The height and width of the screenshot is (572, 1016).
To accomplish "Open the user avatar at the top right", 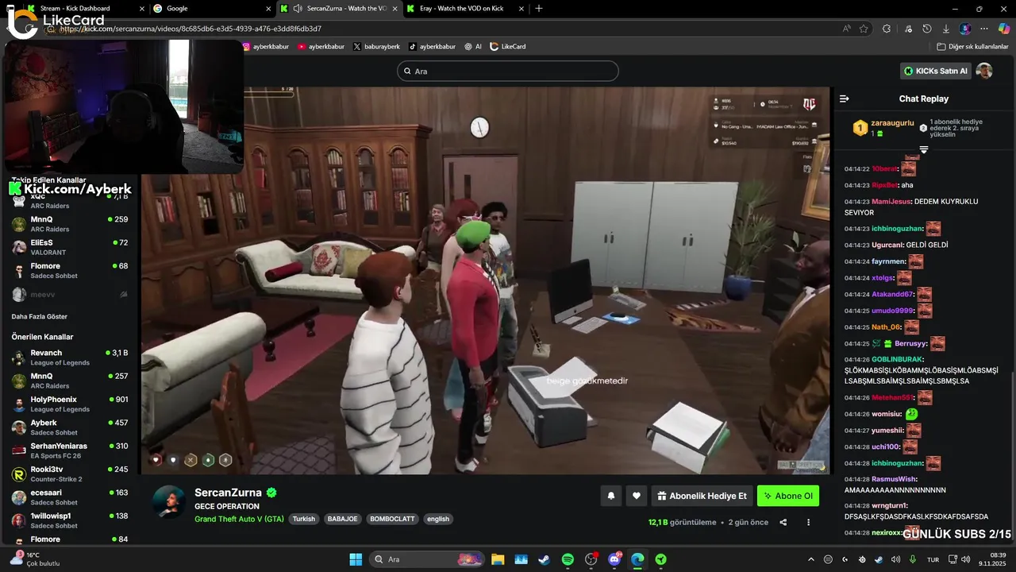I will point(984,71).
